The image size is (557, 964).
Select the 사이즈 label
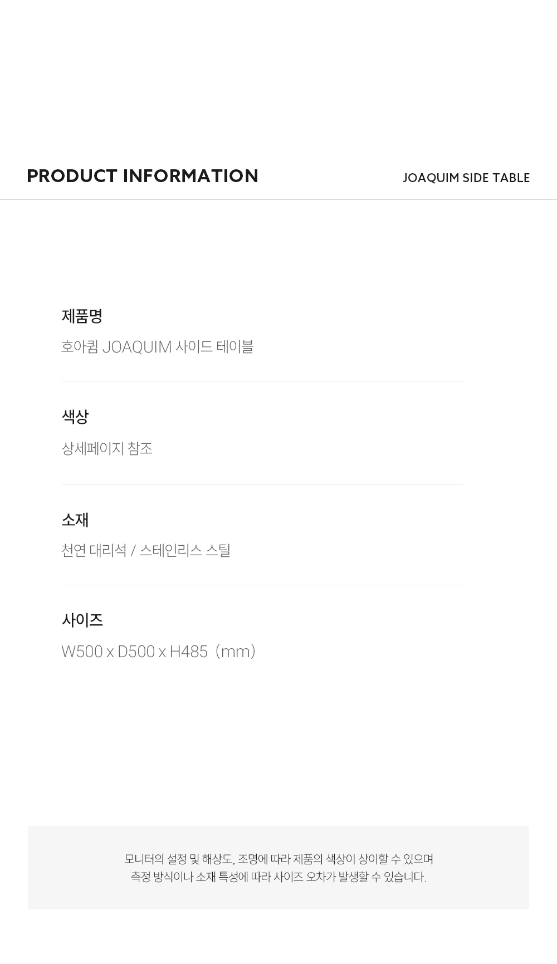pyautogui.click(x=82, y=620)
